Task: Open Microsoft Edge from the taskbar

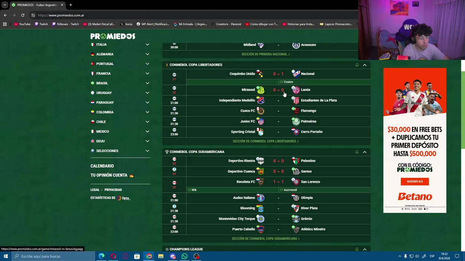Action: click(x=101, y=256)
